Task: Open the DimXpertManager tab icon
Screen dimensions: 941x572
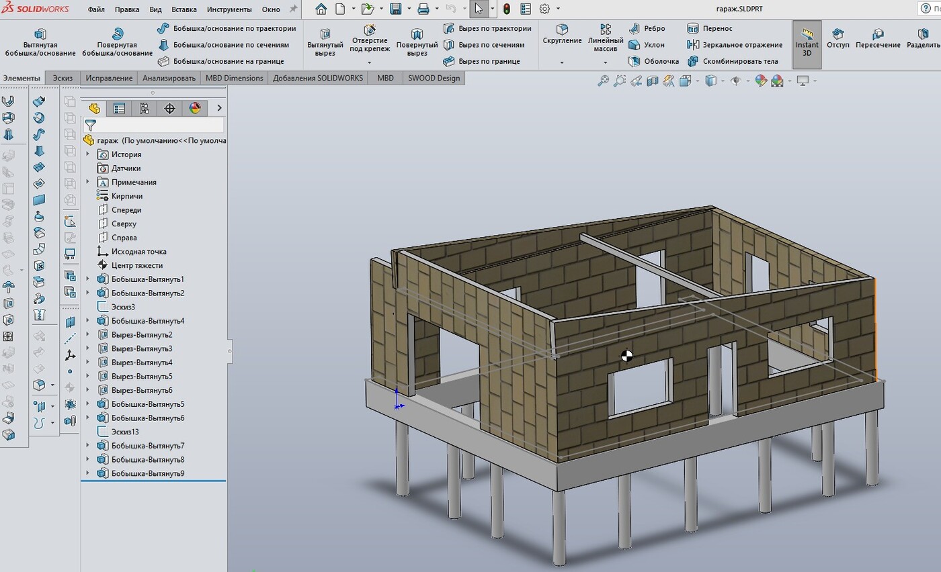Action: pyautogui.click(x=169, y=108)
